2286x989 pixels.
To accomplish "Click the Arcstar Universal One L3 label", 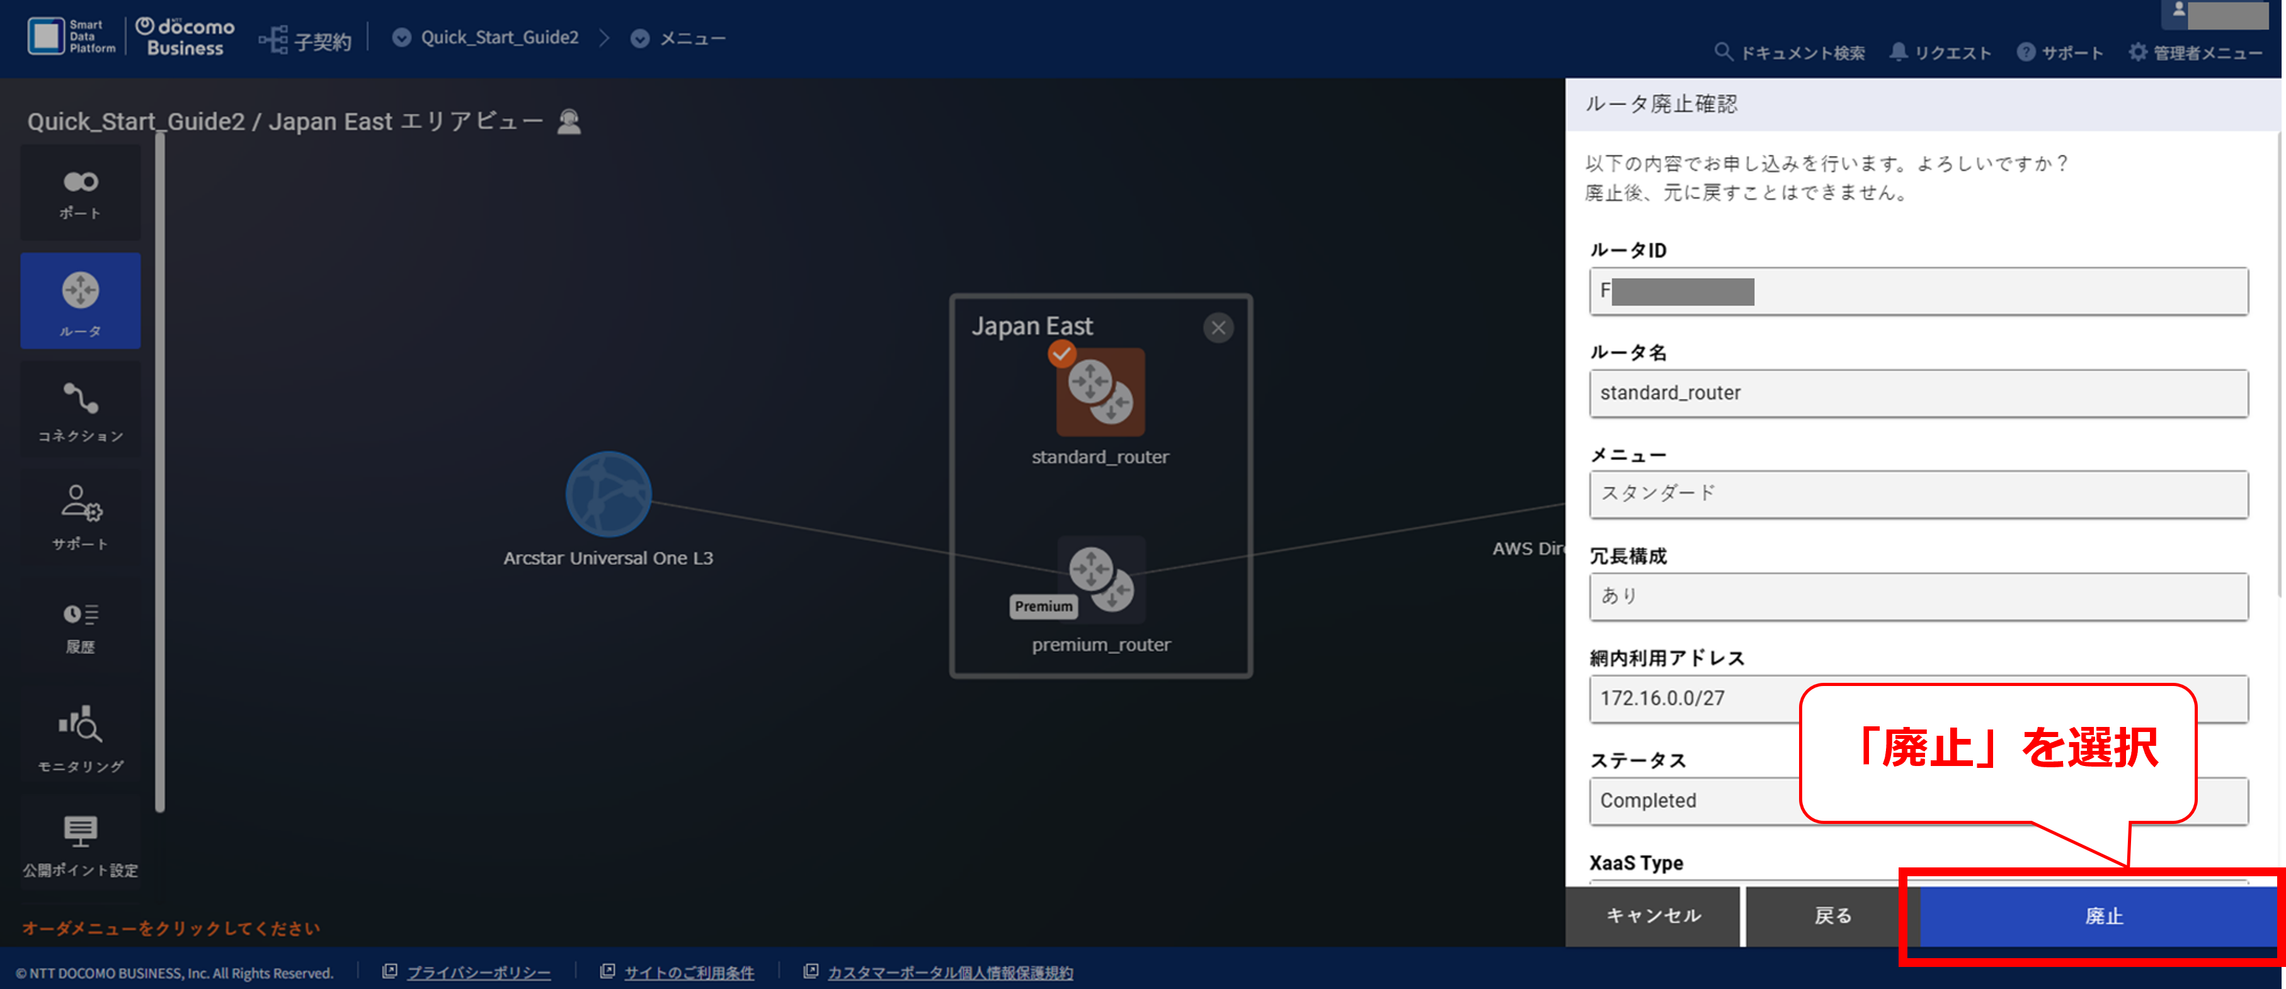I will click(x=608, y=557).
